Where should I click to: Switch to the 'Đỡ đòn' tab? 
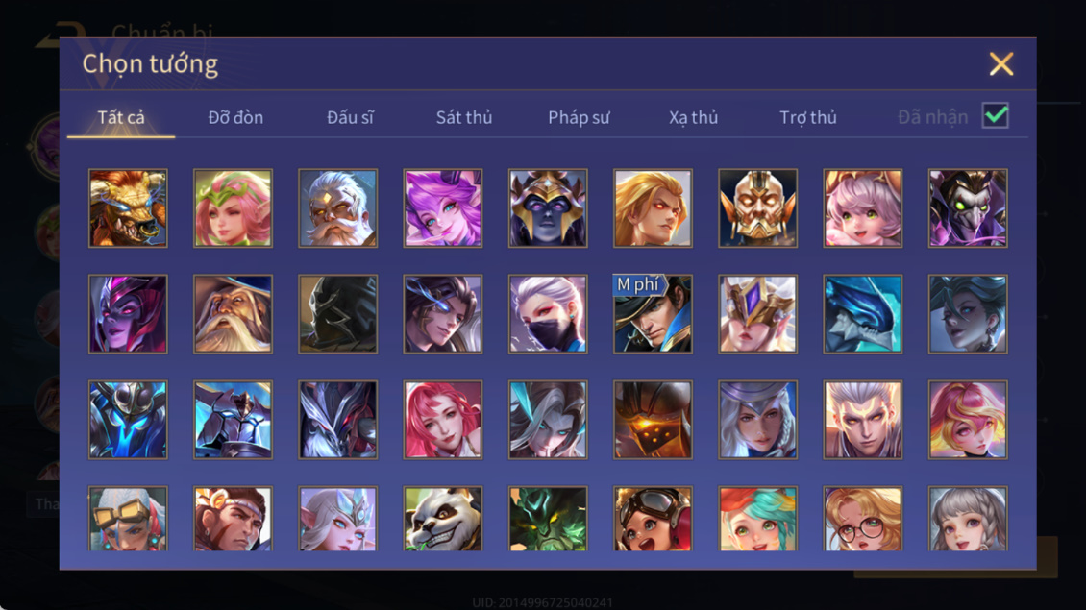point(235,118)
